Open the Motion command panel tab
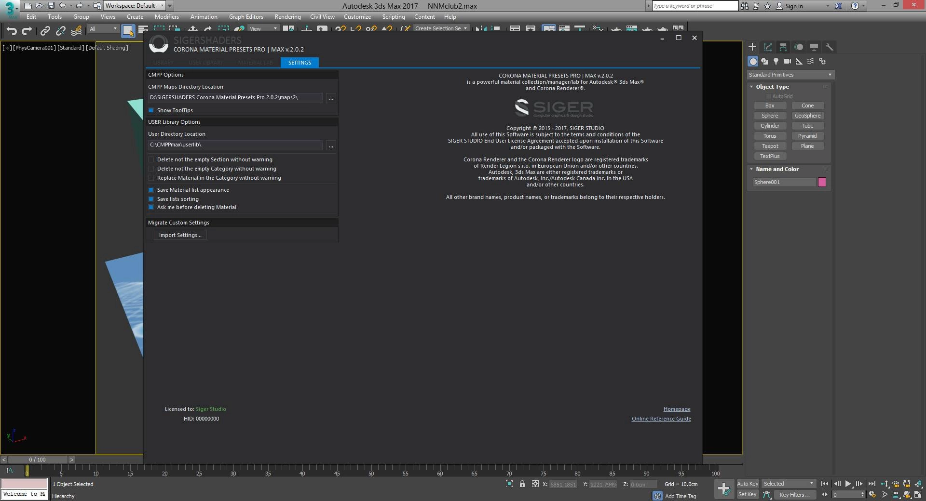This screenshot has width=926, height=501. coord(799,47)
